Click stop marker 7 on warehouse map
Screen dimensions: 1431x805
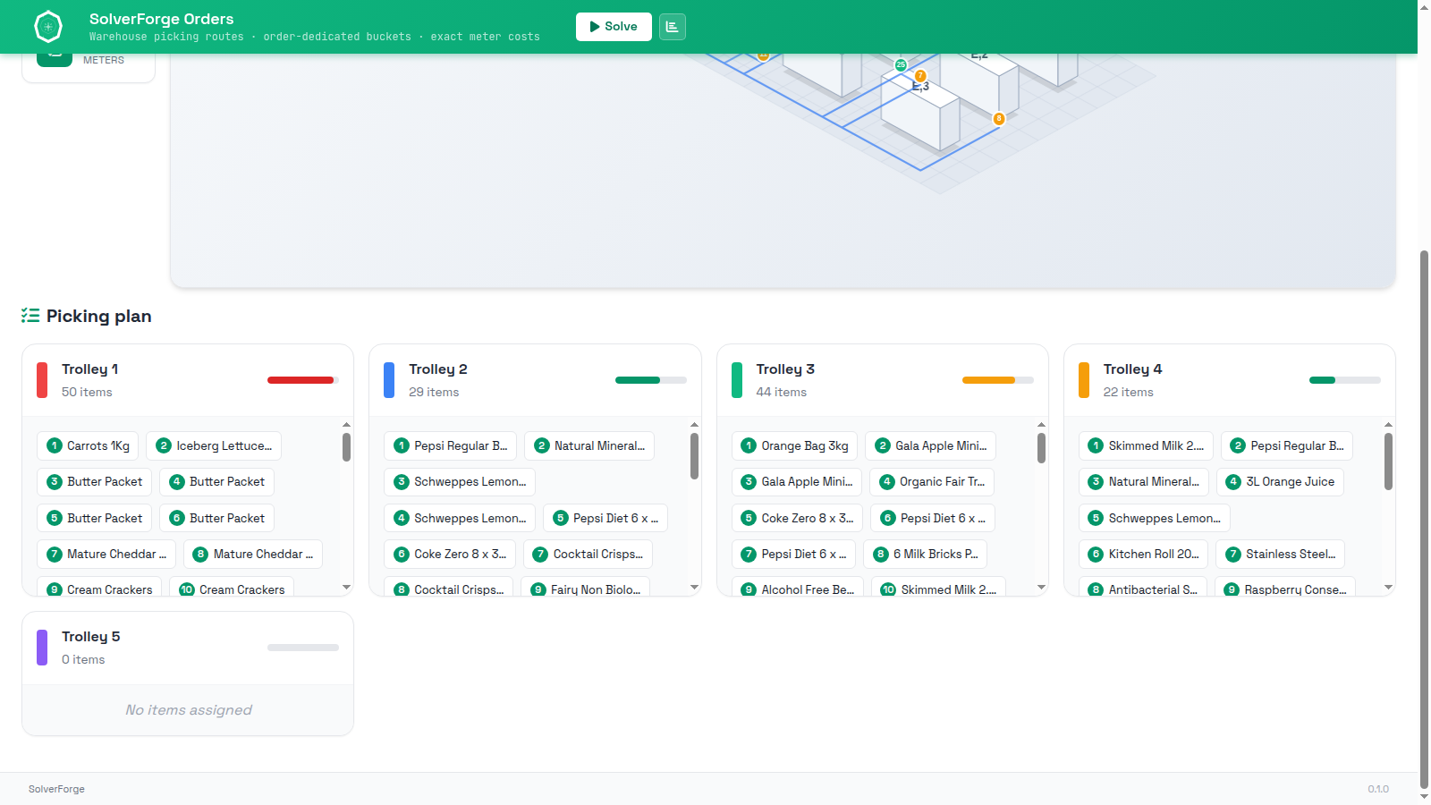click(920, 76)
